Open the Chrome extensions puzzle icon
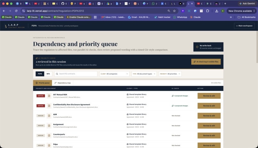Viewport: 258px width, 148px height. (207, 11)
